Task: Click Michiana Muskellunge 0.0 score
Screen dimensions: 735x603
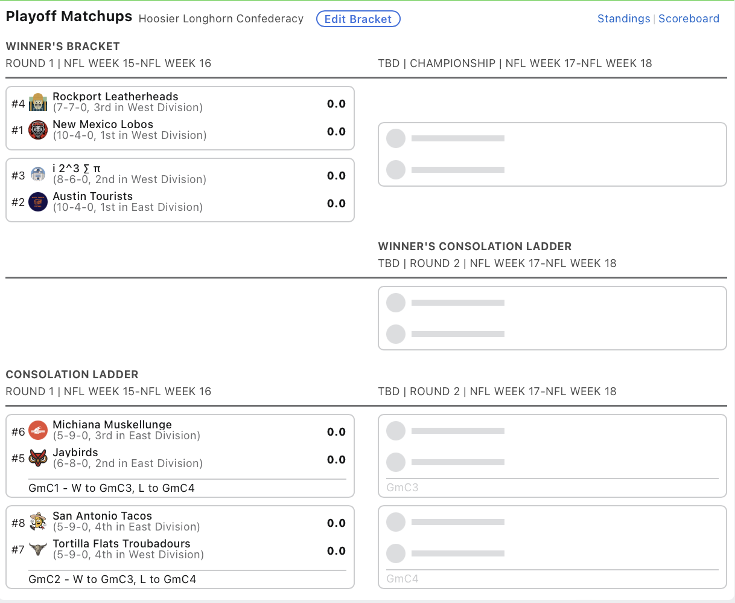Action: (336, 432)
